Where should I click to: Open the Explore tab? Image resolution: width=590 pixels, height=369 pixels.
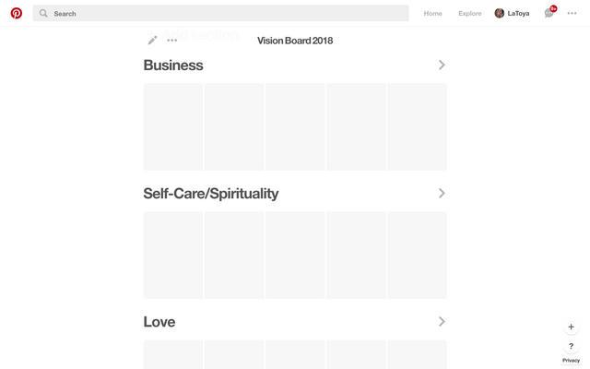click(x=470, y=14)
